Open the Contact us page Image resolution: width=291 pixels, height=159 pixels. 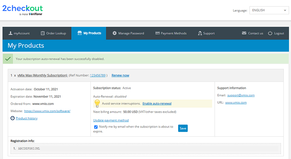253,34
